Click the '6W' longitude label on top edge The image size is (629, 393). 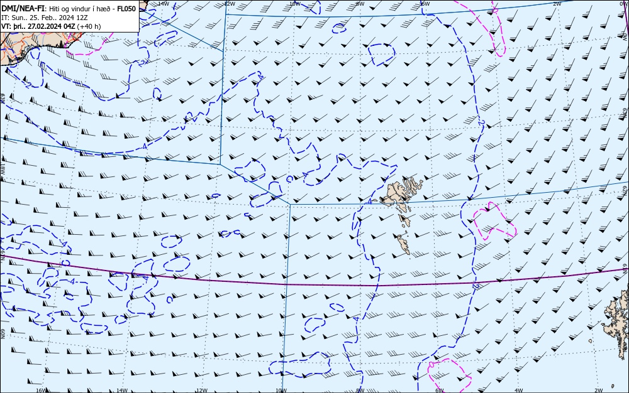click(425, 3)
